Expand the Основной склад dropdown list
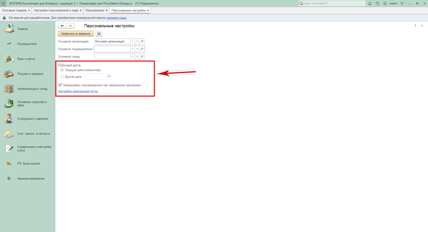 [132, 56]
